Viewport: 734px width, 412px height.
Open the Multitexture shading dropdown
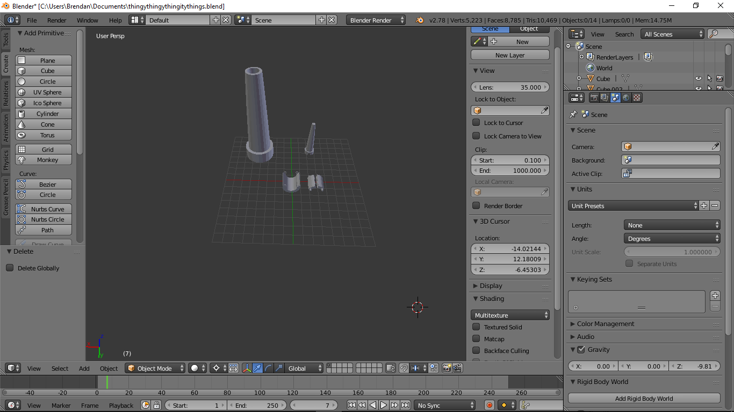510,315
